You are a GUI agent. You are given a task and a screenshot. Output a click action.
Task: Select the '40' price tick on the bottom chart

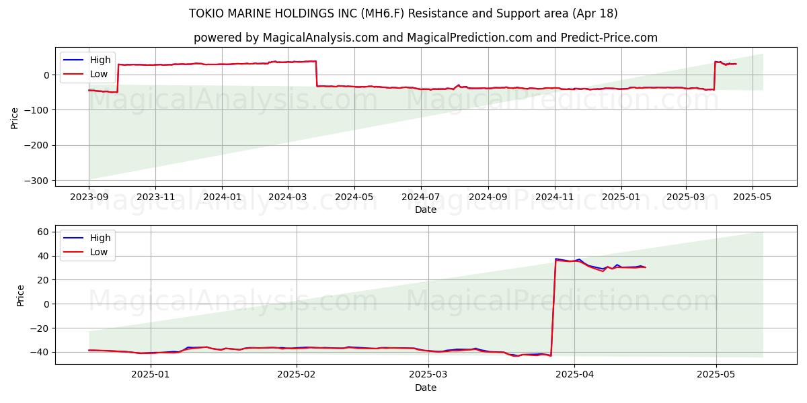click(x=44, y=256)
